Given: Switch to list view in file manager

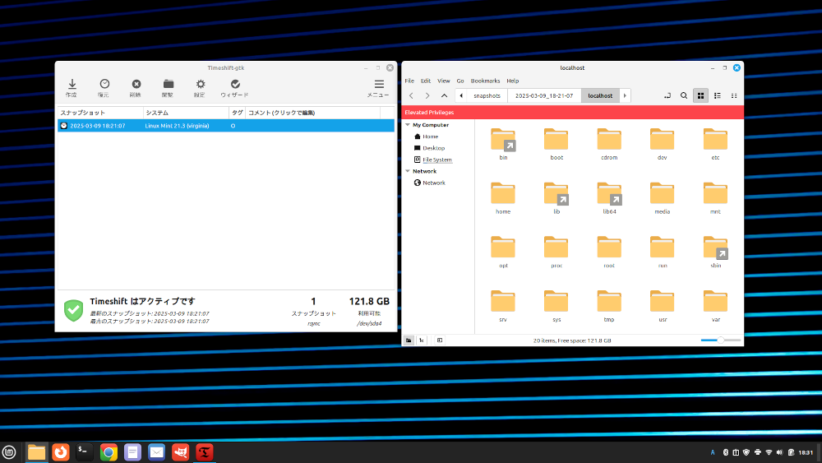Looking at the screenshot, I should (x=717, y=95).
